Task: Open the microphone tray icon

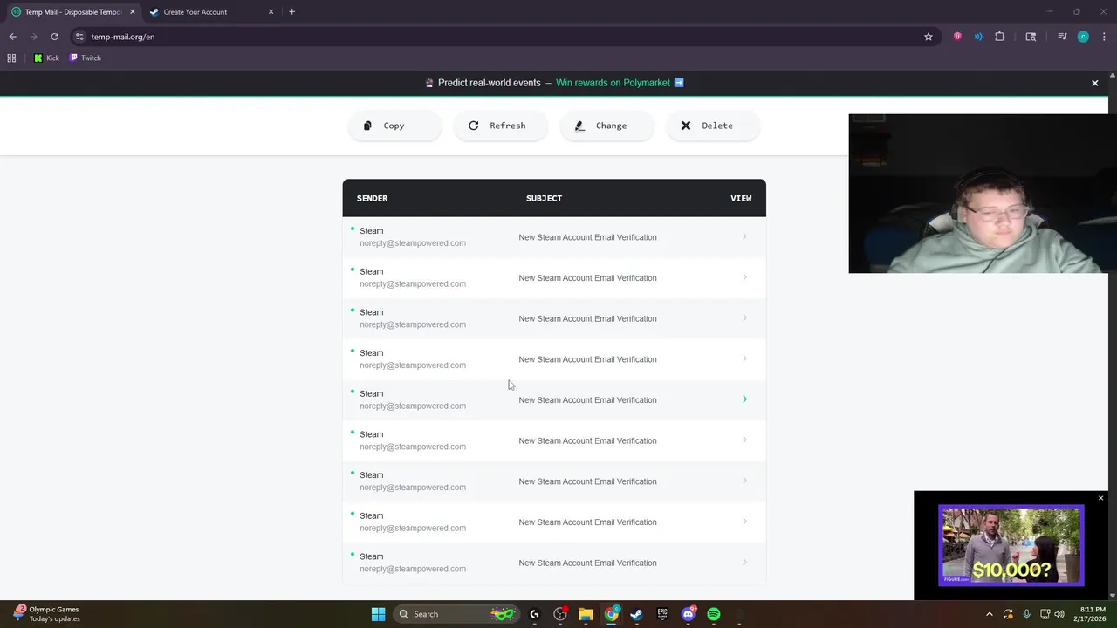Action: (1026, 614)
